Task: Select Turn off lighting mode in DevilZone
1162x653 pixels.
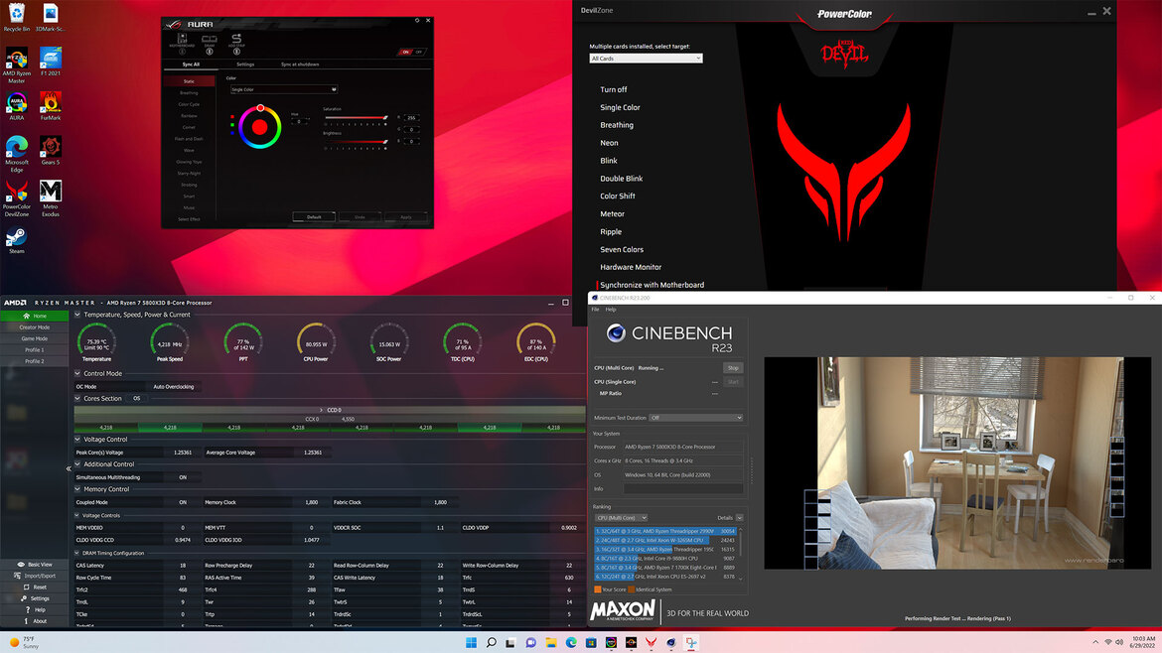Action: pyautogui.click(x=614, y=89)
